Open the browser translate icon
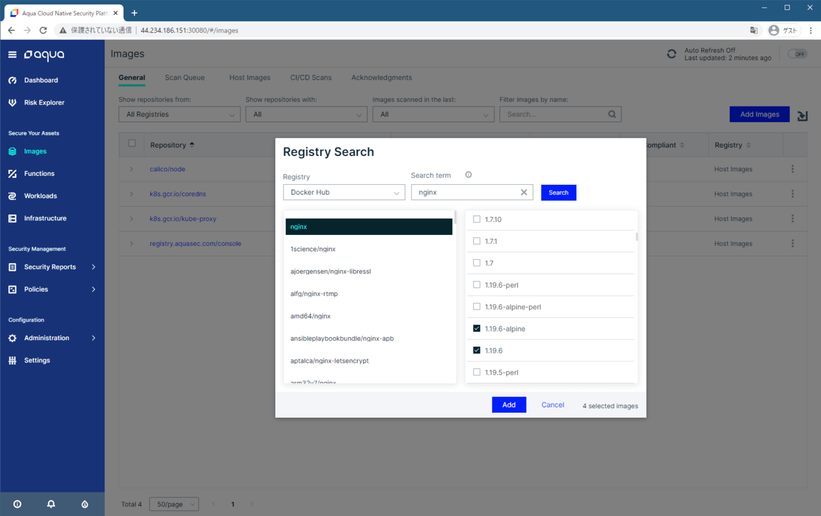 coord(754,30)
